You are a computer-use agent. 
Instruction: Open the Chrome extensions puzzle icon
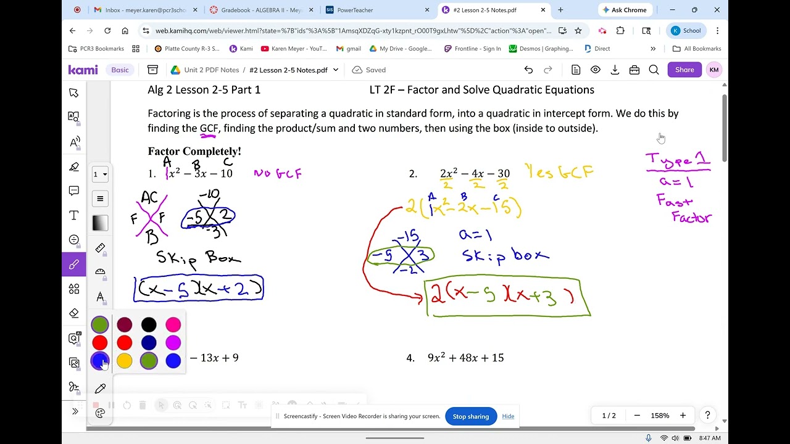point(620,30)
